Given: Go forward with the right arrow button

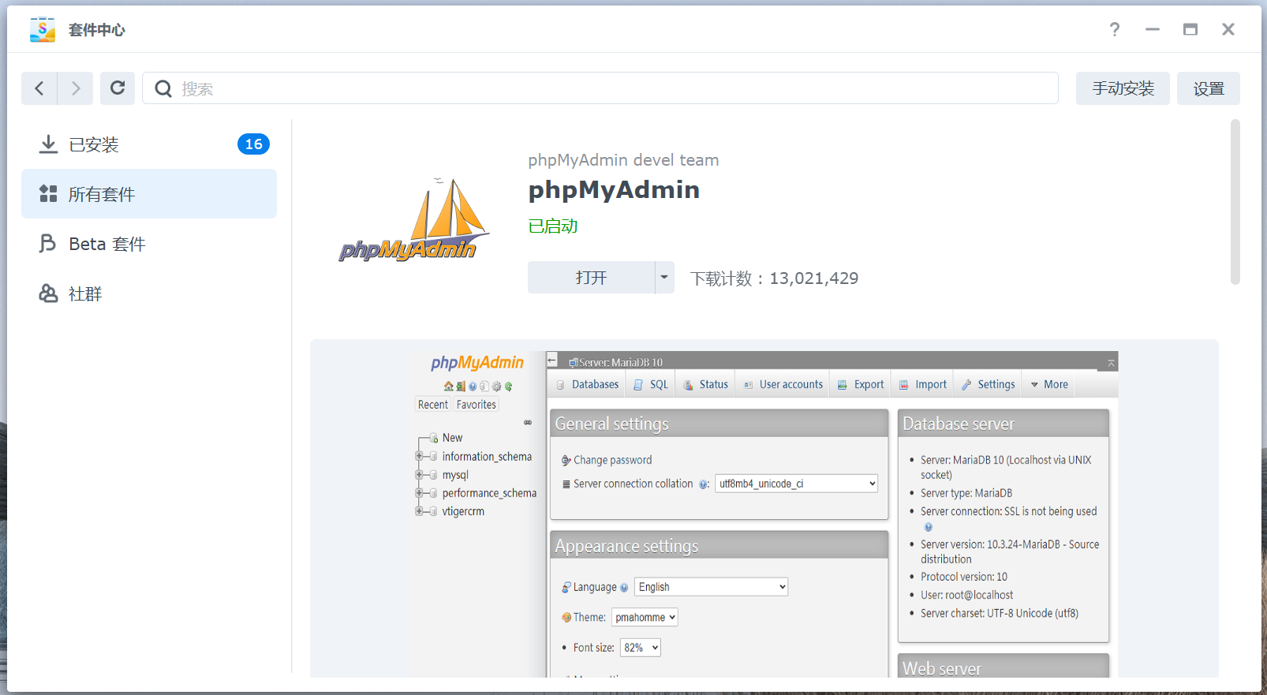Looking at the screenshot, I should (x=76, y=88).
